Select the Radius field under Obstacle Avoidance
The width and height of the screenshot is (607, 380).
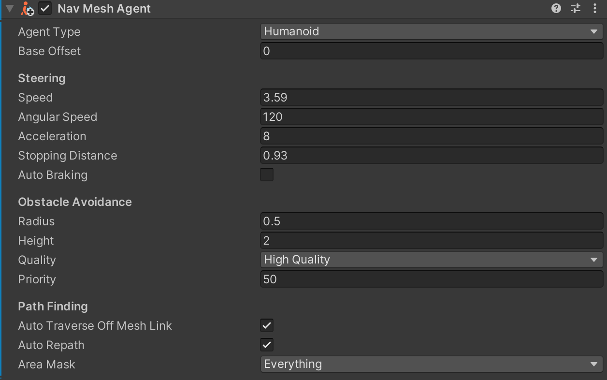coord(432,221)
